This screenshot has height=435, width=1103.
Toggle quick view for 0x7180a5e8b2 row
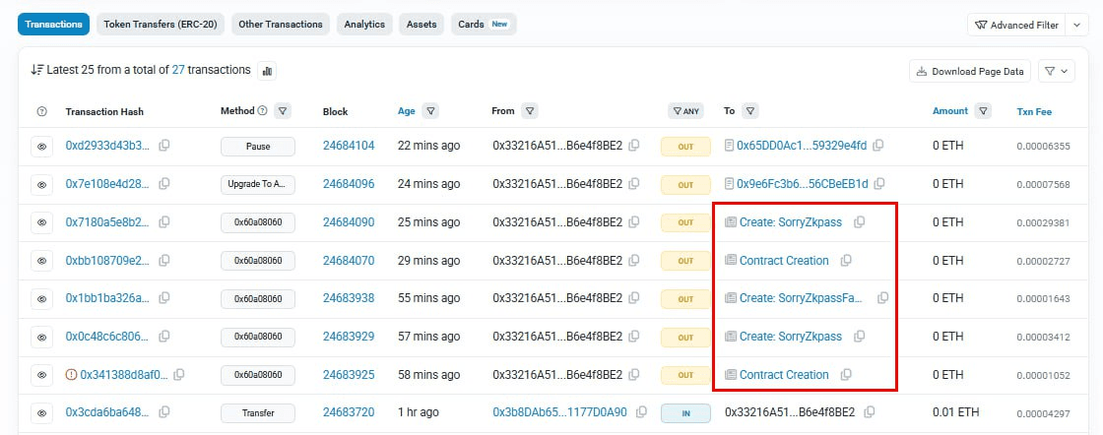pos(42,222)
